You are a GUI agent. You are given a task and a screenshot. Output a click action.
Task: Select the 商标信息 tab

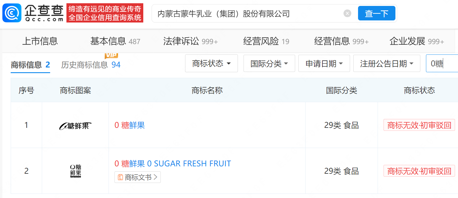pos(30,65)
